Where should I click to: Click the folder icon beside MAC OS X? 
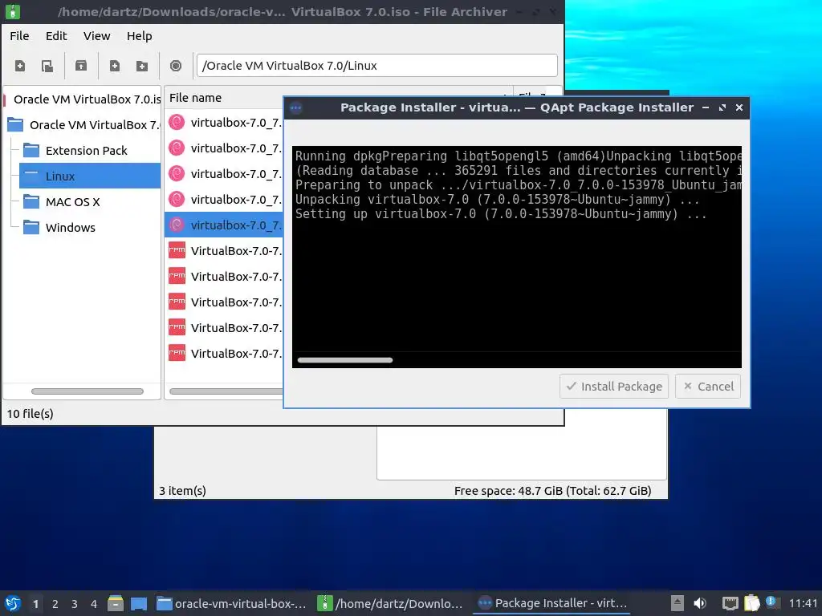31,201
